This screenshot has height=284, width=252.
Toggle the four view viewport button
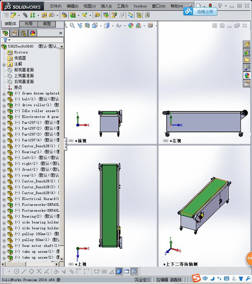pyautogui.click(x=134, y=271)
